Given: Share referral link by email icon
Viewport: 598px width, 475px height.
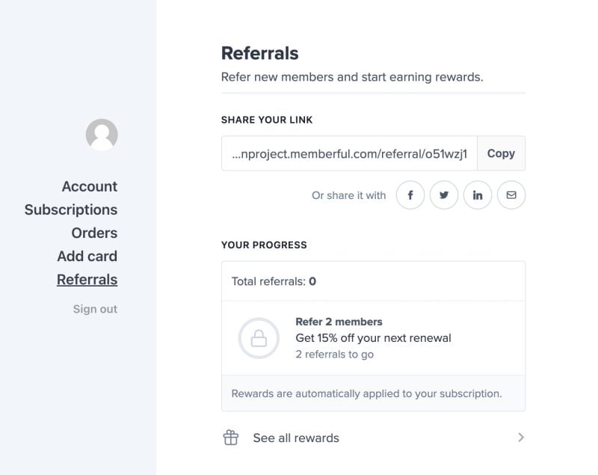Looking at the screenshot, I should [511, 195].
